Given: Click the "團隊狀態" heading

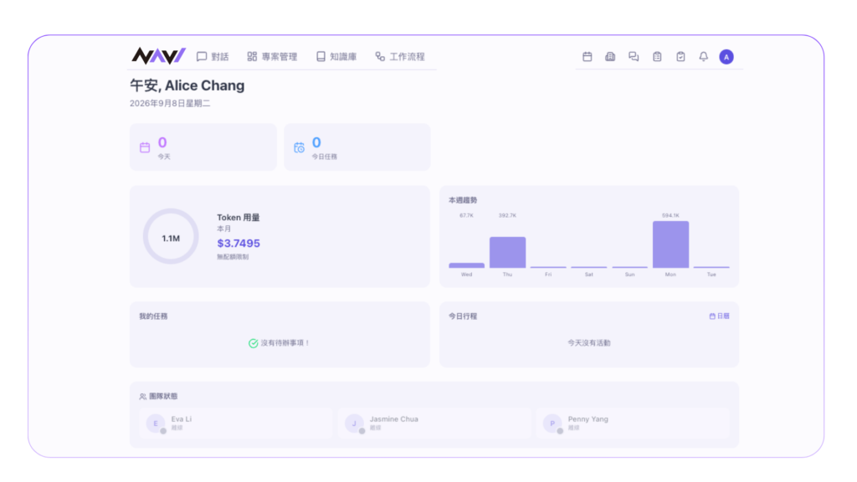Looking at the screenshot, I should tap(163, 396).
